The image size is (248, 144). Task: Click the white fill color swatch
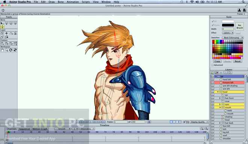[228, 21]
